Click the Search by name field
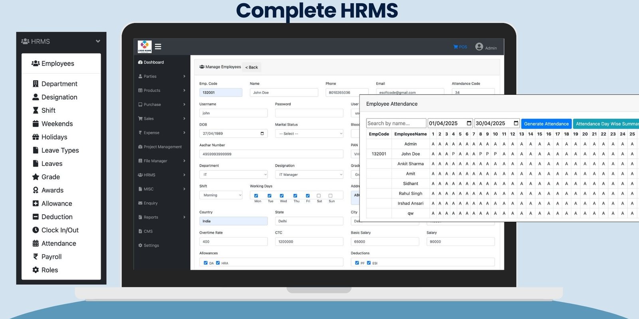Screen dimensions: 639x319 click(x=396, y=123)
